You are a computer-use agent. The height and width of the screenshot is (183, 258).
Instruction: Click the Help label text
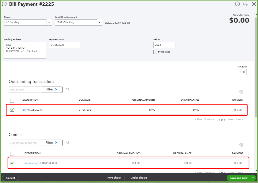tap(245, 4)
